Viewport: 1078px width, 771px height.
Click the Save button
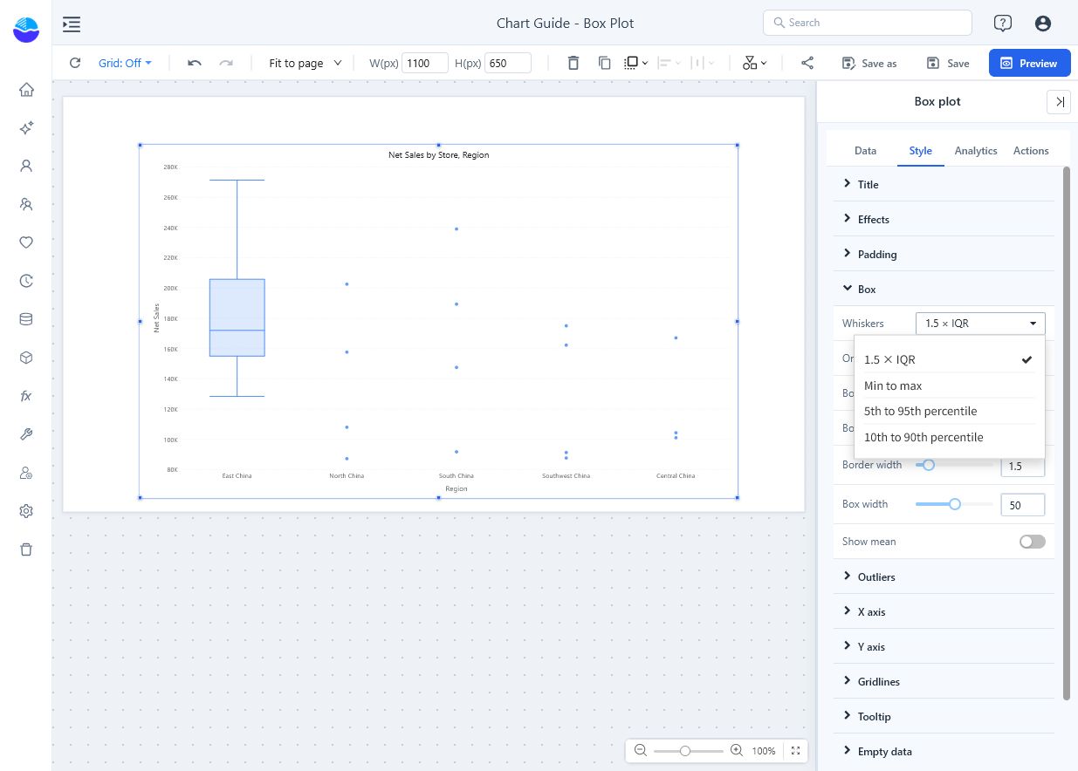pyautogui.click(x=948, y=63)
